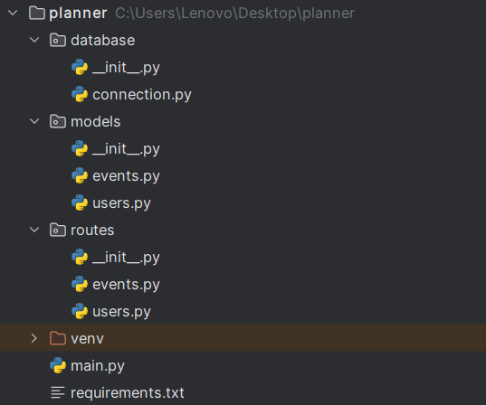Screen dimensions: 486x405
Task: Click Python icon of routes __init__.py
Action: coord(80,257)
